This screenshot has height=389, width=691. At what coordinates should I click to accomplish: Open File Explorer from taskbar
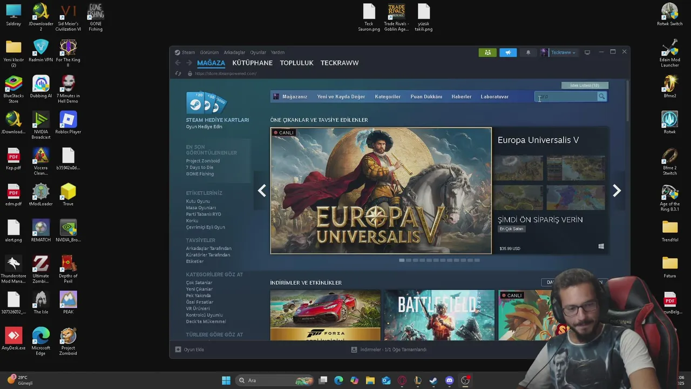click(x=370, y=380)
